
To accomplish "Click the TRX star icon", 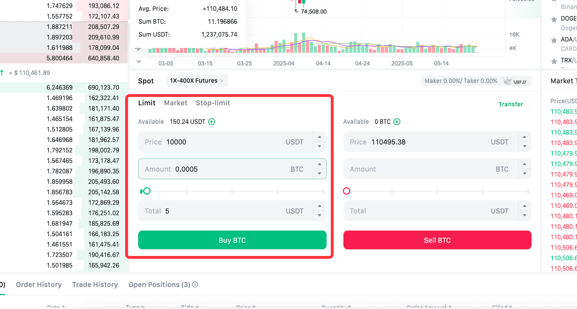I will pos(554,61).
